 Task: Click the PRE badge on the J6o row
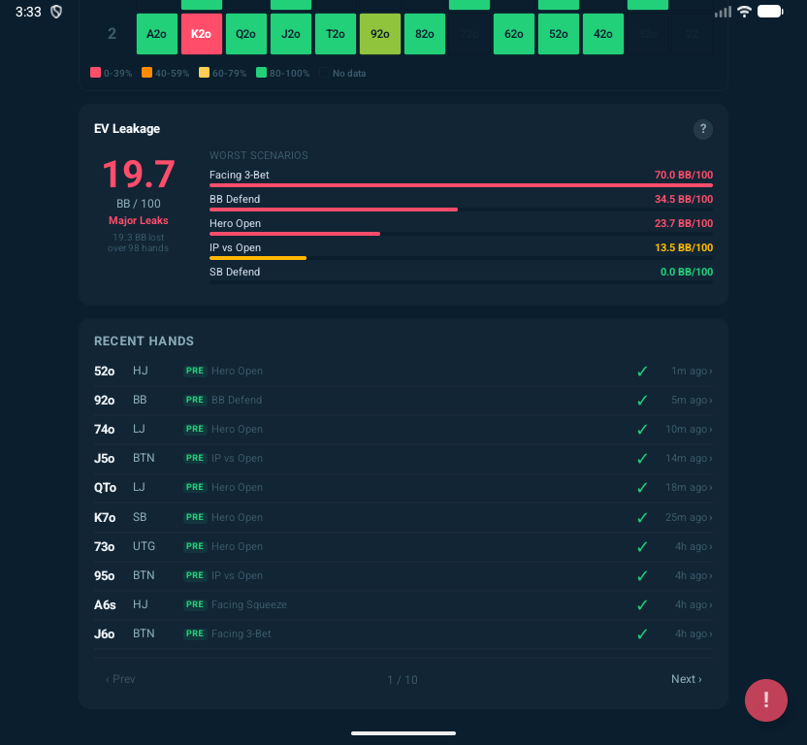195,633
